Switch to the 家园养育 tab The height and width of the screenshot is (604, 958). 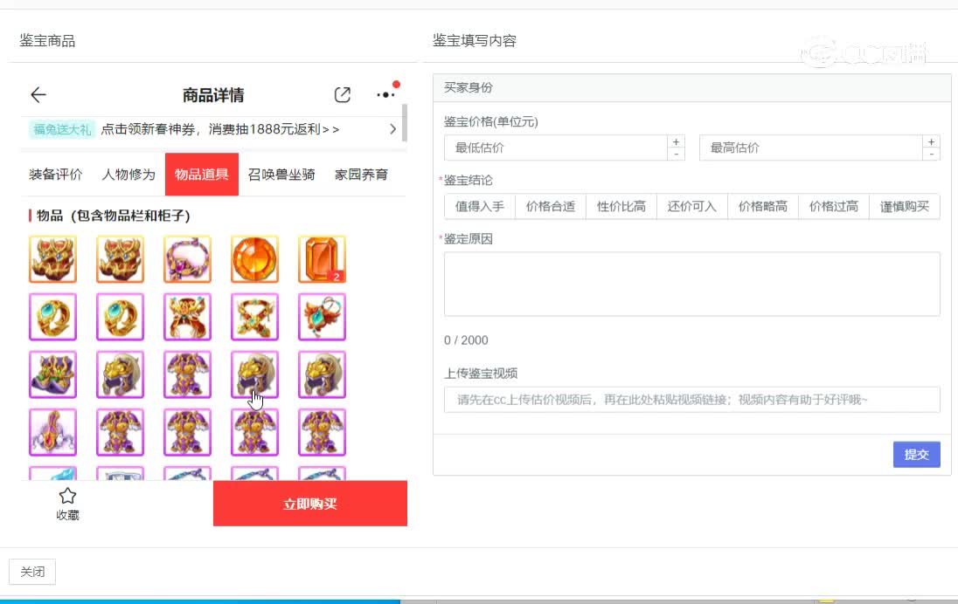(x=361, y=175)
